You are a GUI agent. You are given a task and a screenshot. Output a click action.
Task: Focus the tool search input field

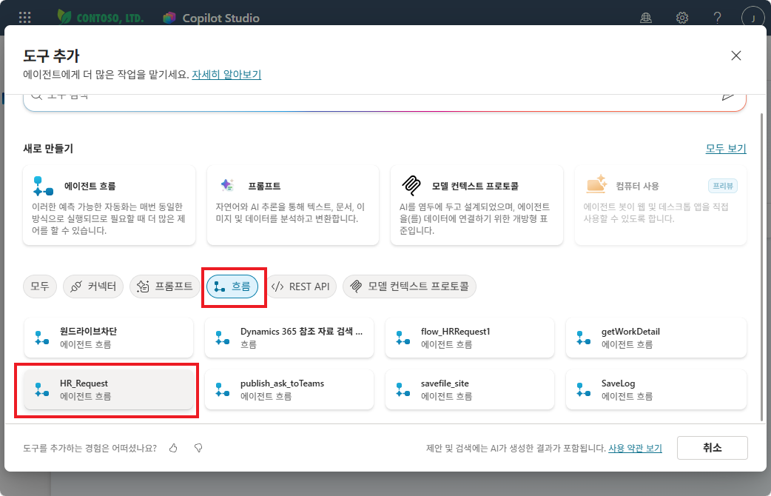click(x=385, y=101)
